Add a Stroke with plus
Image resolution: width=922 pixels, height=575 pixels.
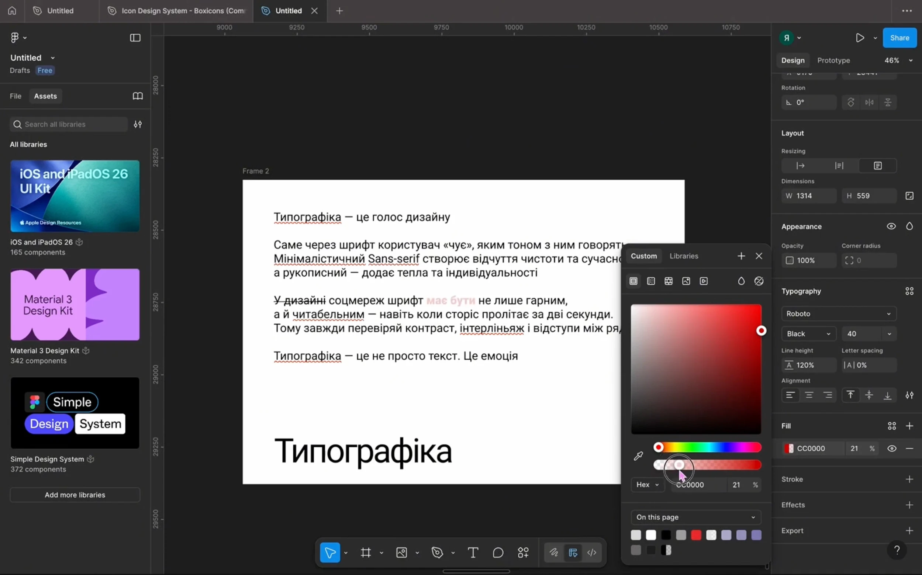(x=909, y=479)
